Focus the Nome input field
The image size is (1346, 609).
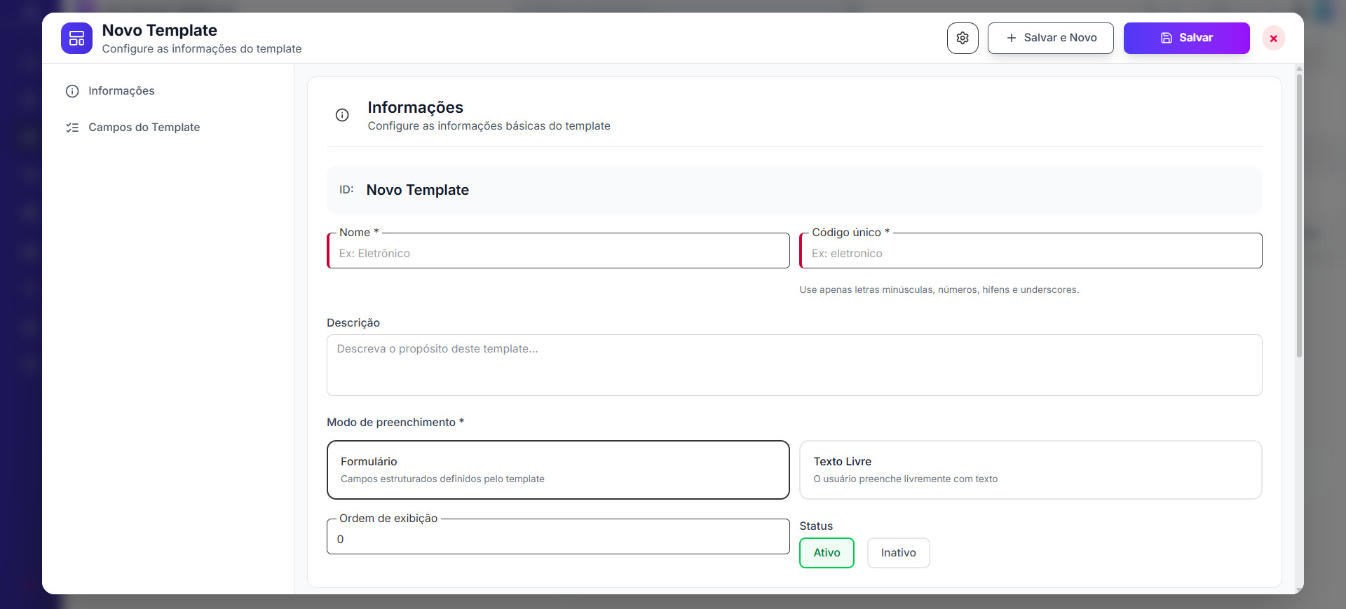pos(559,253)
